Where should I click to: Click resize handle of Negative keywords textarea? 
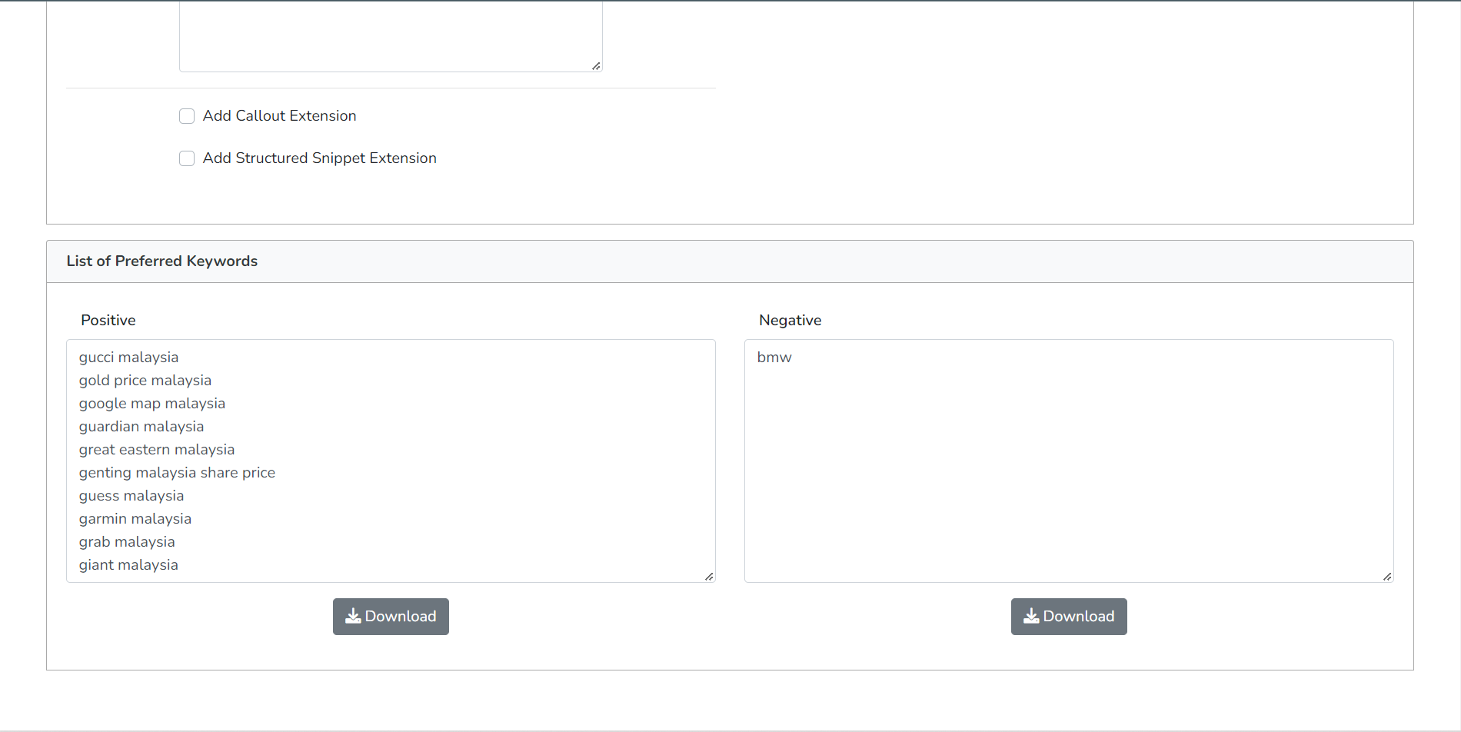(x=1387, y=576)
